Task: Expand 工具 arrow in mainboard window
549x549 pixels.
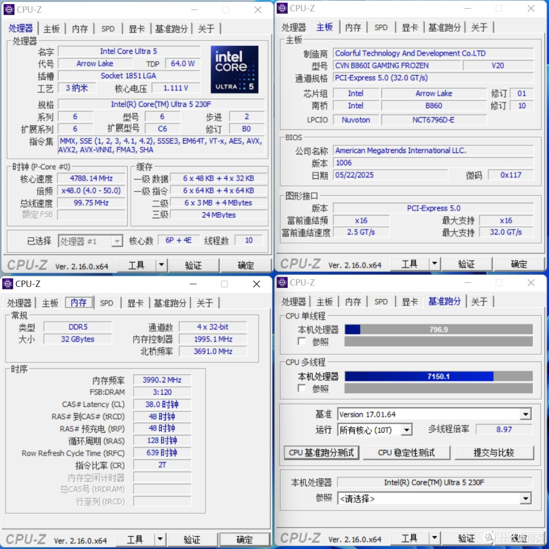Action: (x=435, y=263)
